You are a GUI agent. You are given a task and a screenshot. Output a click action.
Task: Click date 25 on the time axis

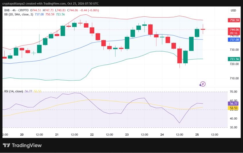(197, 135)
